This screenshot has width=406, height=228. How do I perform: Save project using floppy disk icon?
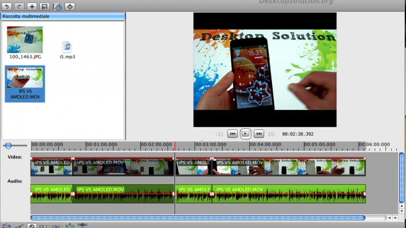(44, 6)
